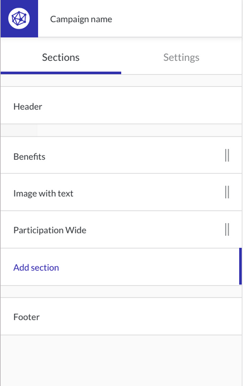Select the Participation Wide section
Image resolution: width=243 pixels, height=386 pixels.
coord(121,229)
